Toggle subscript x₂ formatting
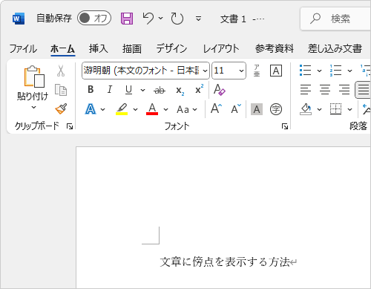 pyautogui.click(x=180, y=91)
